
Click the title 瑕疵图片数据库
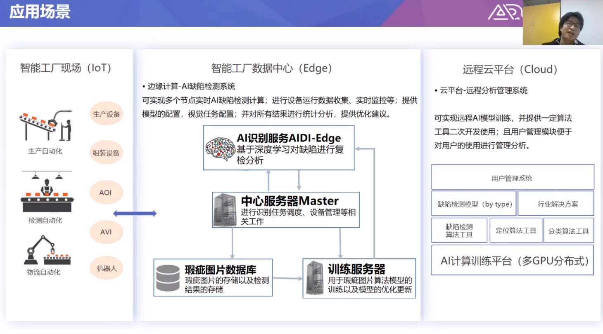(221, 270)
